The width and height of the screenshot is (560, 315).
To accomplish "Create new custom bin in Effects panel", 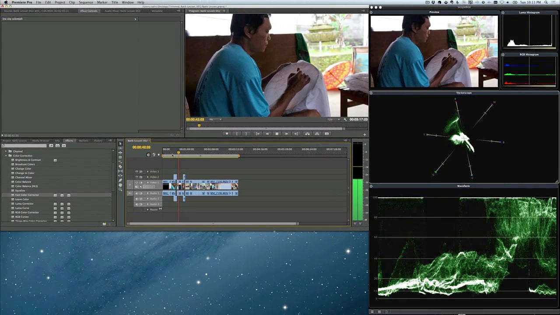I will [x=104, y=224].
